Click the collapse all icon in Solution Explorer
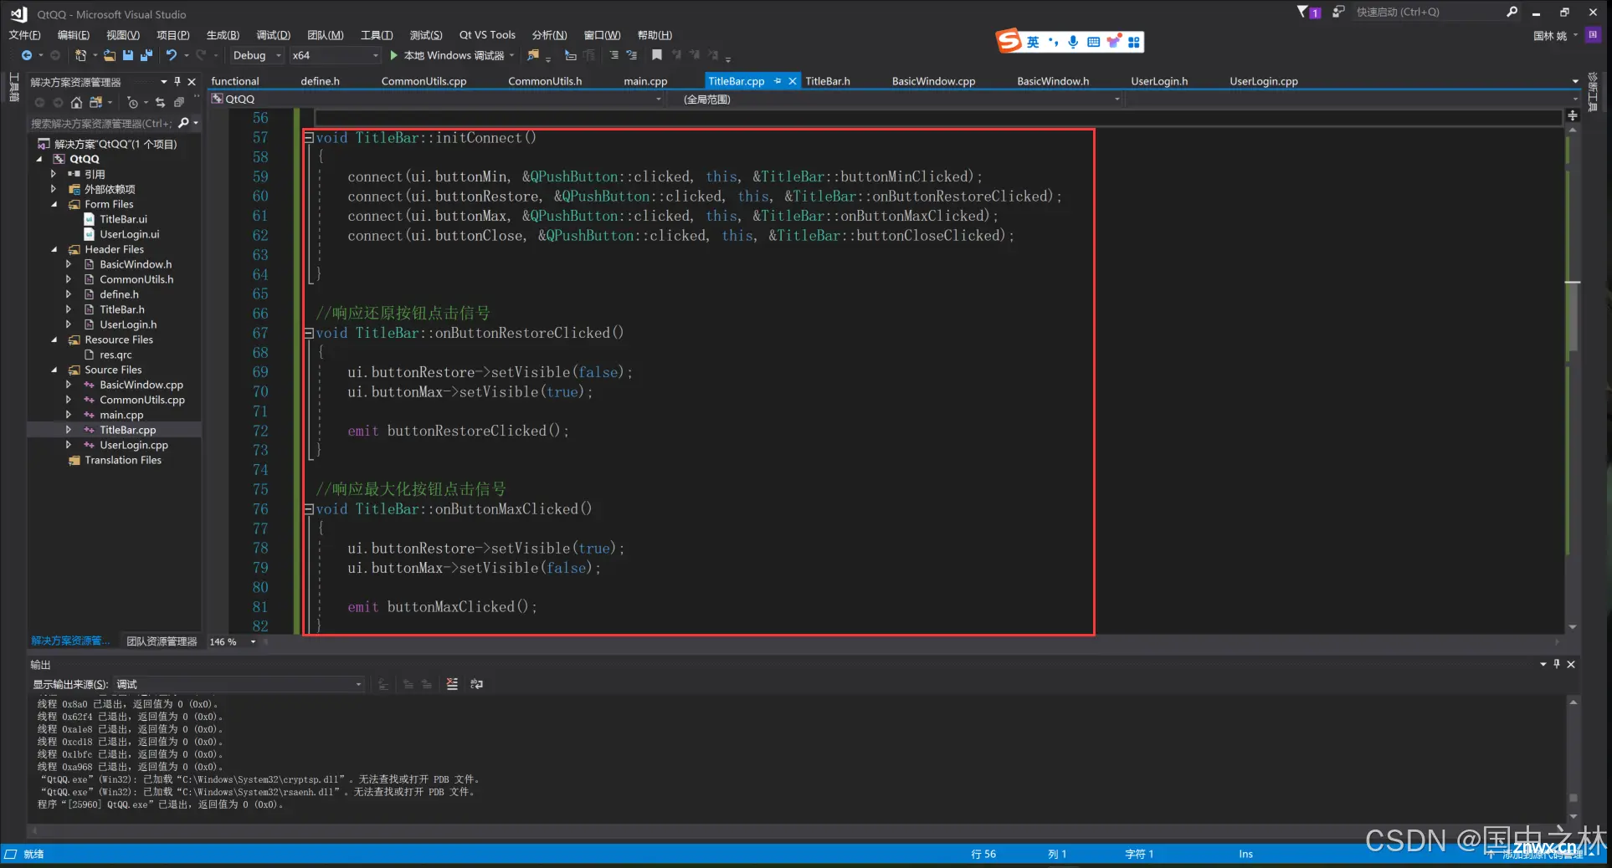This screenshot has height=868, width=1612. [x=178, y=102]
